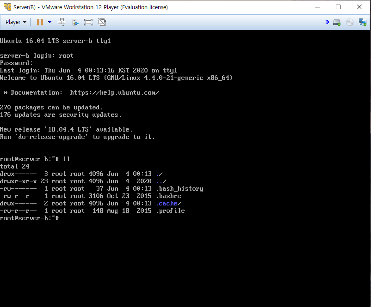Click the network adapter device icon
Image resolution: width=371 pixels, height=307 pixels.
click(x=363, y=22)
